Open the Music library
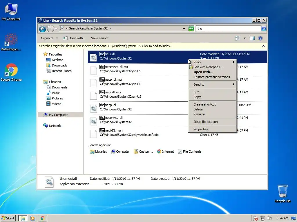The width and height of the screenshot is (297, 222). coord(56,93)
